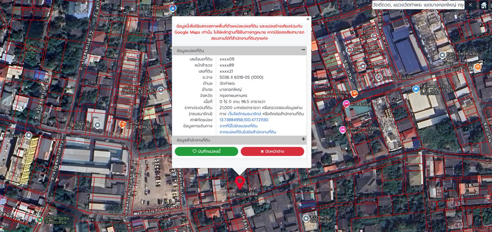Click the หน้าสำรวจ value xxxx89
Image resolution: width=492 pixels, height=232 pixels.
coord(227,65)
